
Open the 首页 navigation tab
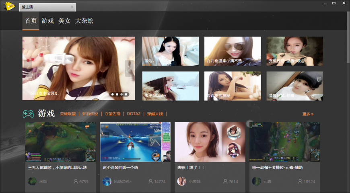[x=31, y=21]
